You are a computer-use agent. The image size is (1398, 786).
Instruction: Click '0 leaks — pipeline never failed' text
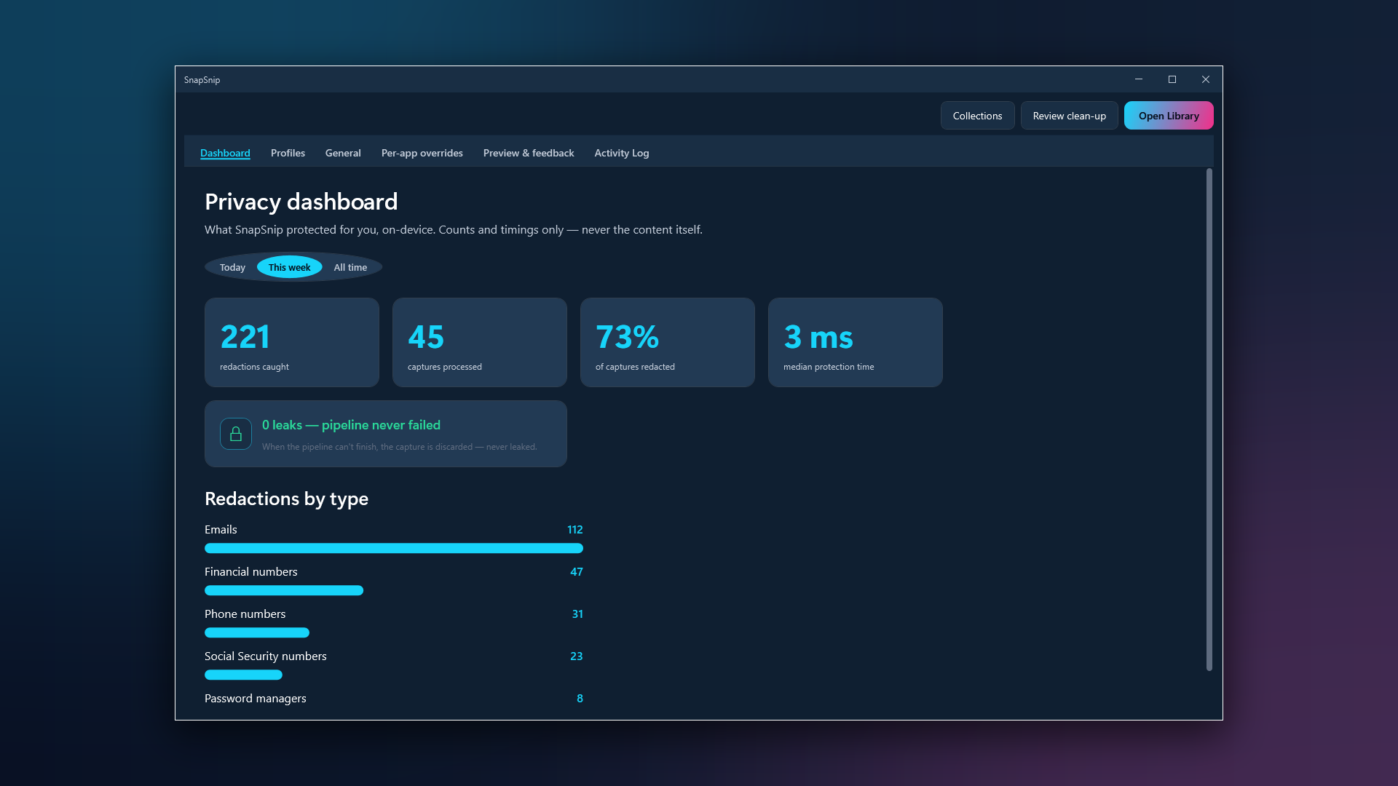[351, 425]
